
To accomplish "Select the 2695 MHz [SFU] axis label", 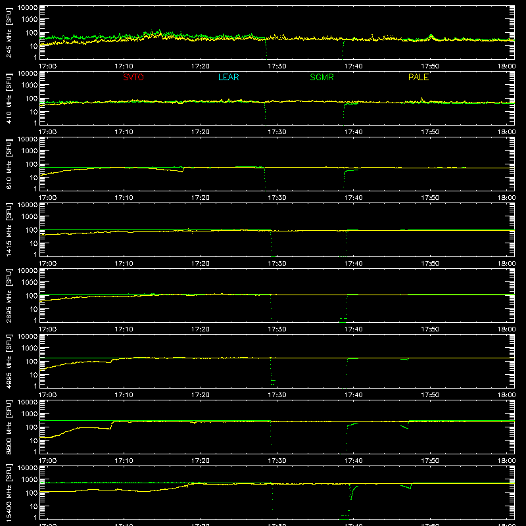I will (x=9, y=295).
